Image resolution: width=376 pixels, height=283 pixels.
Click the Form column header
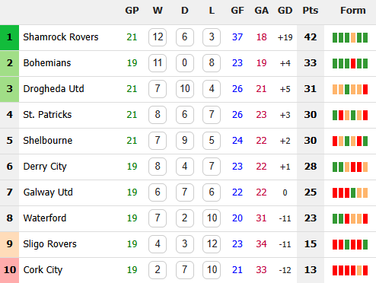pyautogui.click(x=353, y=11)
